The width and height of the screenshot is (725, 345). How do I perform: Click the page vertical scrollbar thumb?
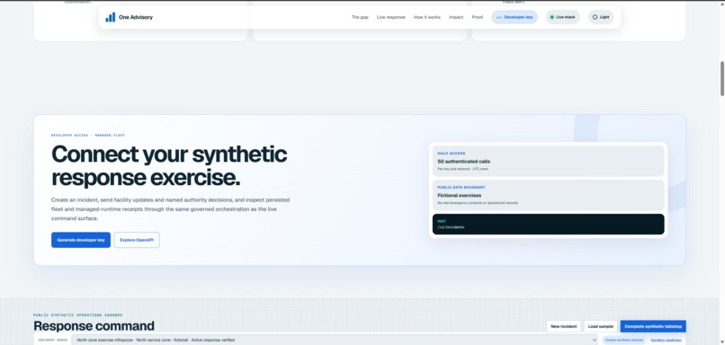tap(721, 78)
